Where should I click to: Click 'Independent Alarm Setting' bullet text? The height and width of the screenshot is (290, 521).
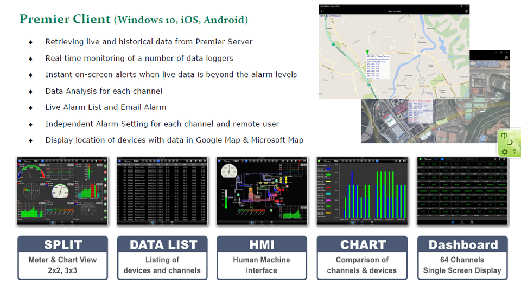(x=162, y=124)
